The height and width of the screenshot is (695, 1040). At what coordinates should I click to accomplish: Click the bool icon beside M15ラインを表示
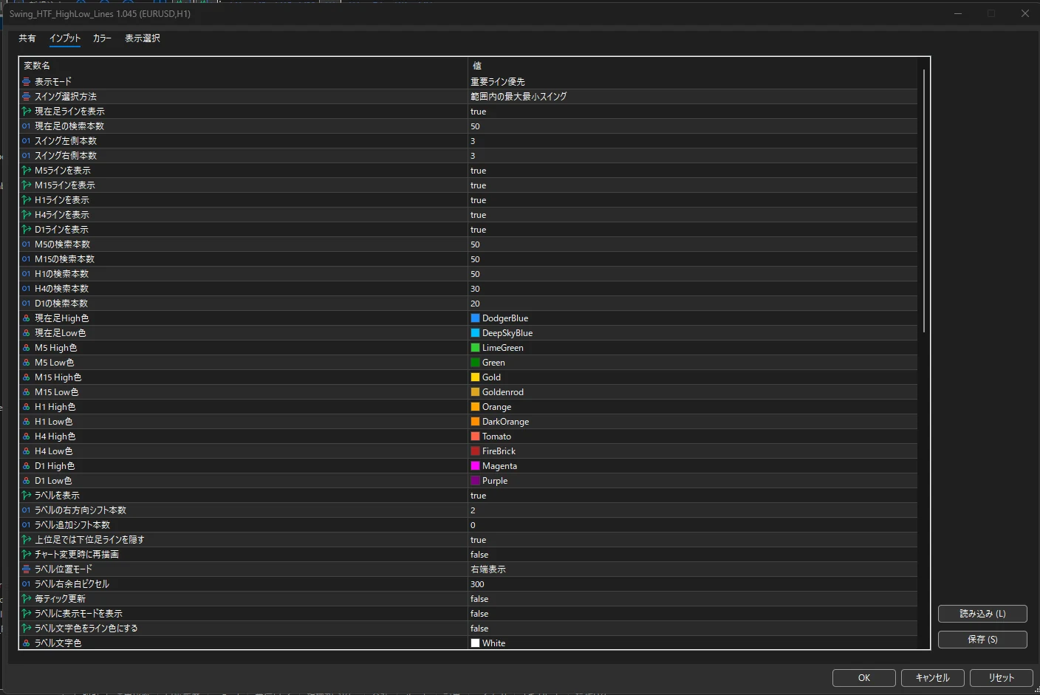[27, 185]
